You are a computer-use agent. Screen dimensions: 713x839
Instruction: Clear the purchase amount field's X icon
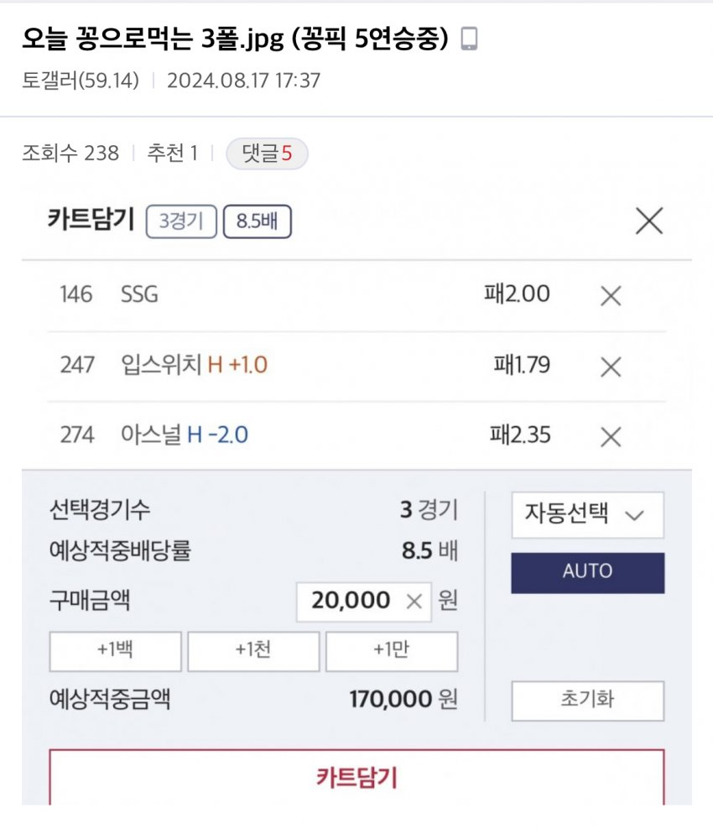(x=414, y=601)
